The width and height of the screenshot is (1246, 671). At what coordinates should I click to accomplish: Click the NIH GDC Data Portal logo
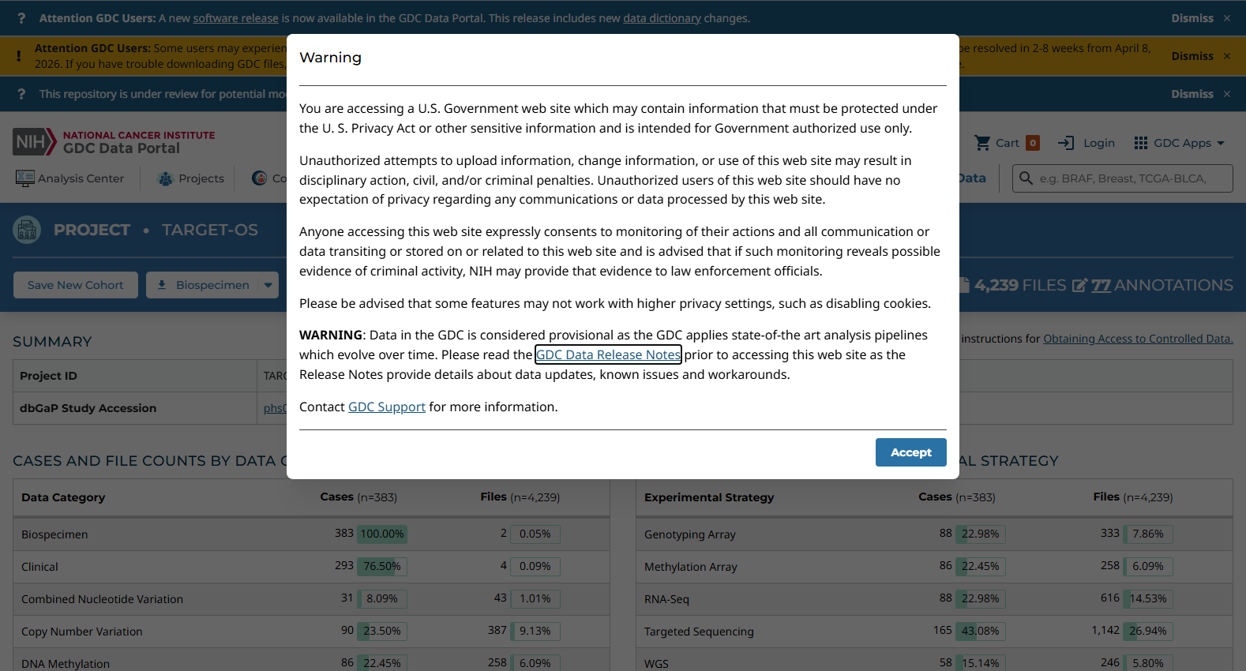114,142
